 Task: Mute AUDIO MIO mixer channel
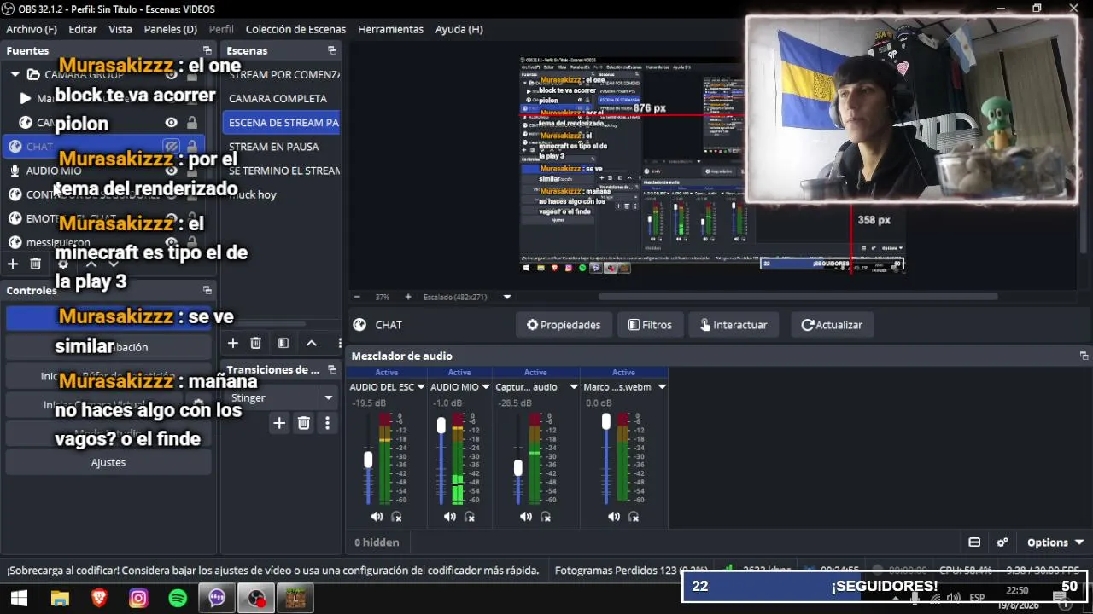450,517
